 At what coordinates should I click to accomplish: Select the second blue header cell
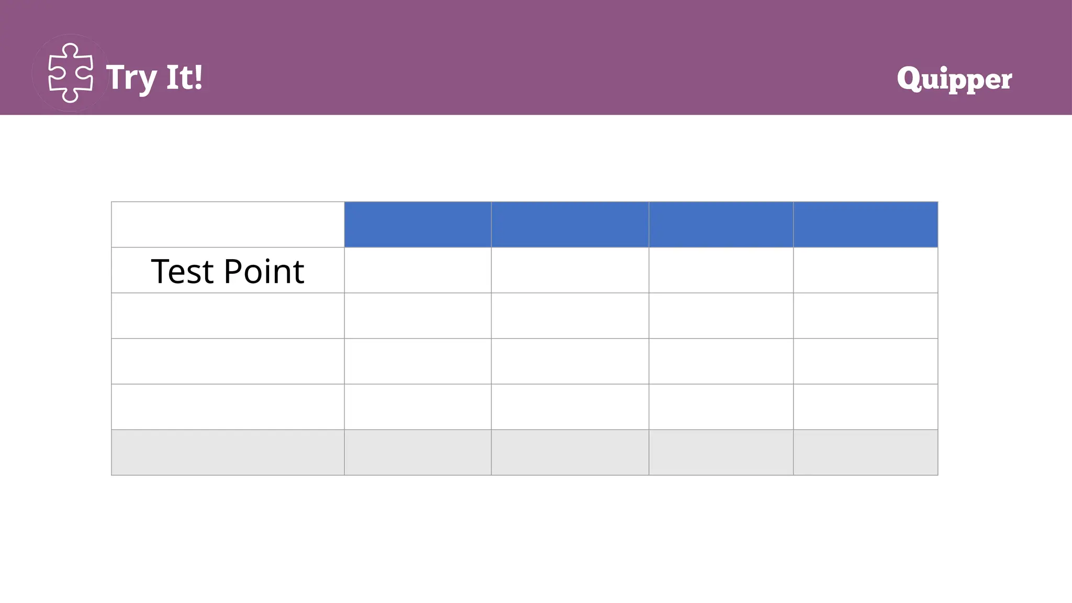pyautogui.click(x=570, y=225)
